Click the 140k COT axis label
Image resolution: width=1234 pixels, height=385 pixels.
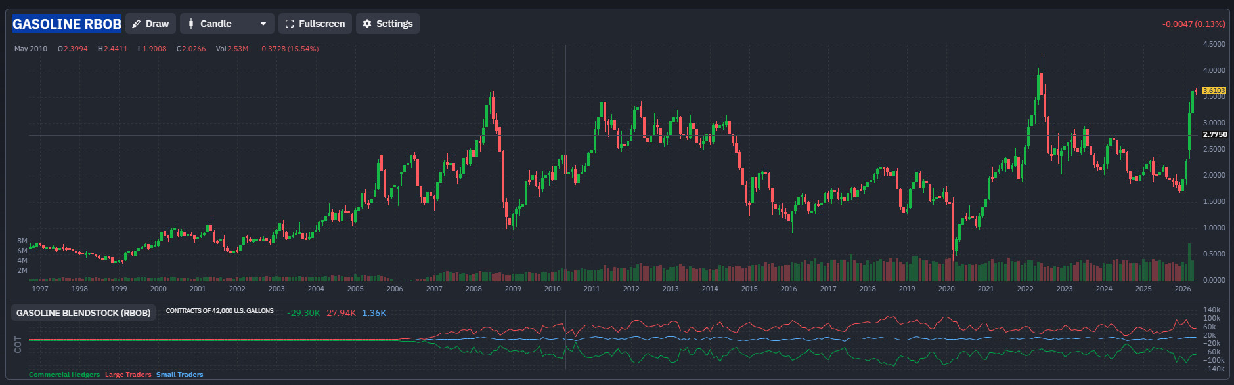1212,310
